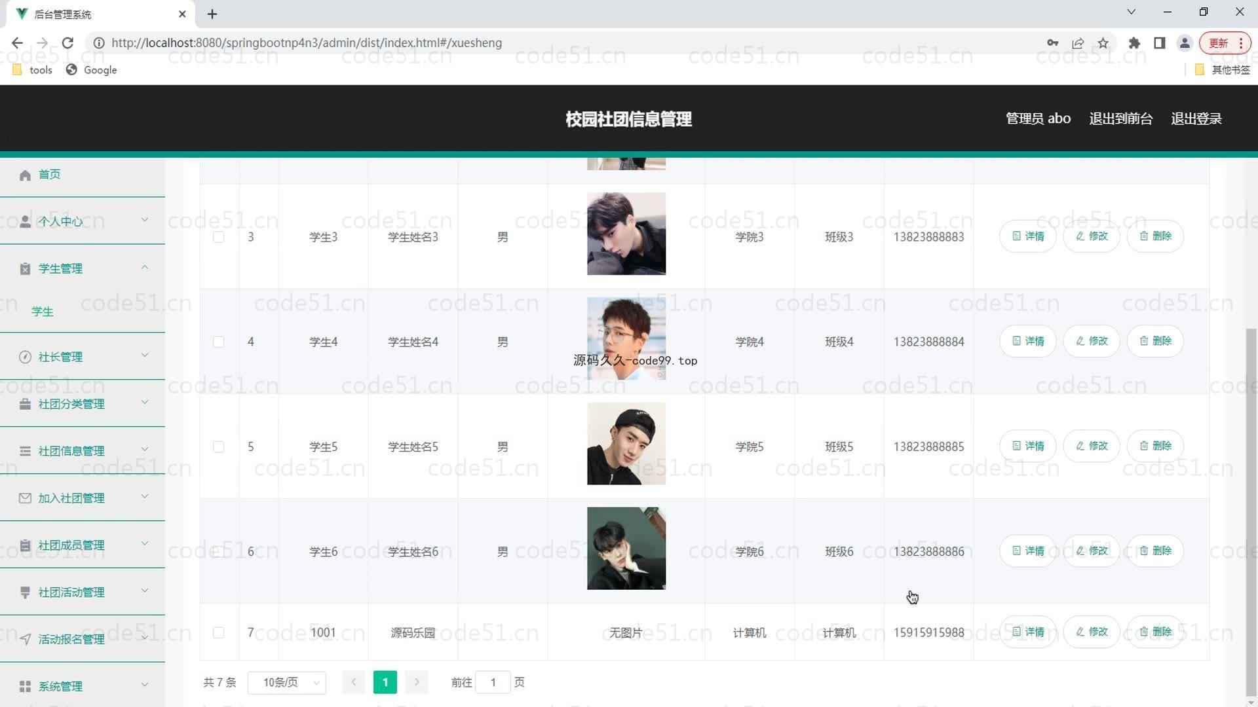Tick the checkbox for row 学生4
1258x707 pixels.
point(219,342)
